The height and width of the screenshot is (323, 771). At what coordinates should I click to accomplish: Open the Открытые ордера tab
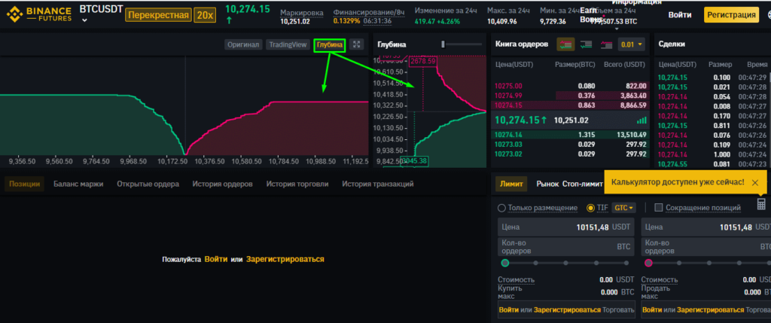[x=148, y=184]
